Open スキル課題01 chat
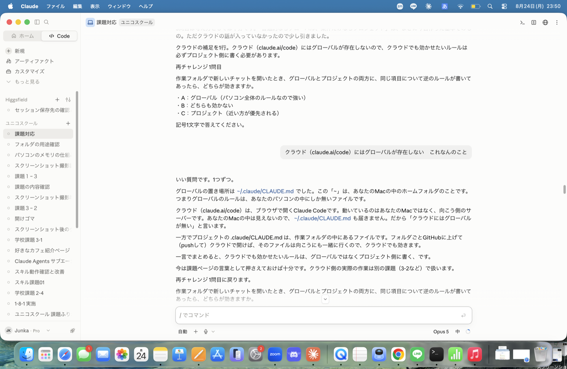Screen dimensions: 567x369 pyautogui.click(x=38, y=282)
